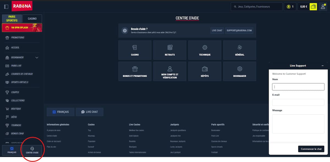Click the R coin balance icon

pos(288,7)
